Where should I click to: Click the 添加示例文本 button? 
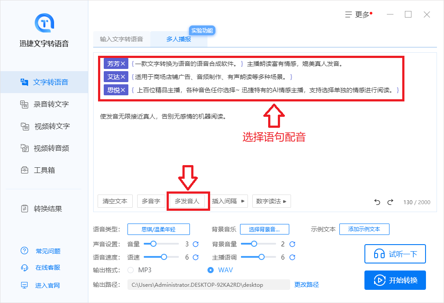364,229
